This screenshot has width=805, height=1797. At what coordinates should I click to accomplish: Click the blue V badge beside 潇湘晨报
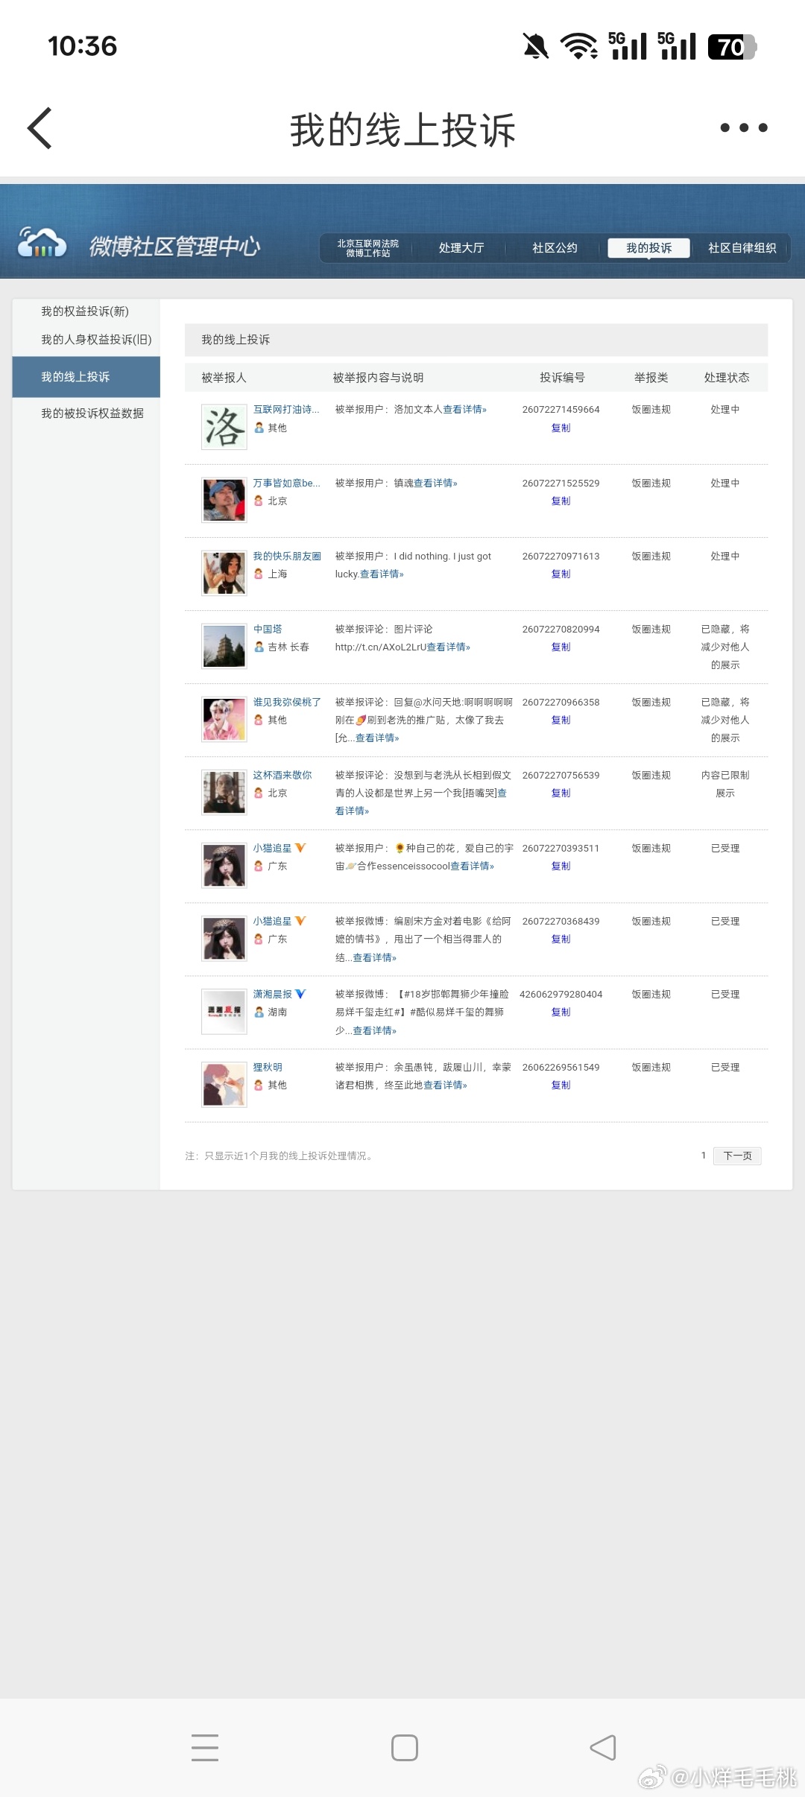300,994
